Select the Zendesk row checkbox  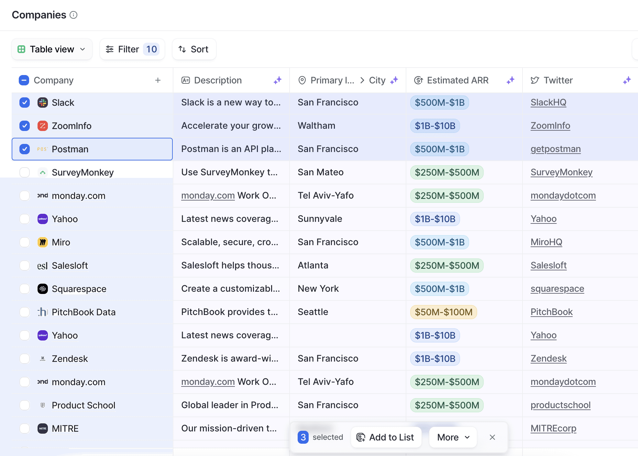pos(25,359)
